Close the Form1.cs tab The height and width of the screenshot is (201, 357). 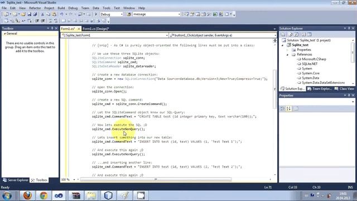[79, 28]
